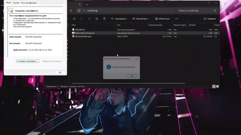
Task: Select the MinecraftUWP.appx file name
Action: click(83, 36)
